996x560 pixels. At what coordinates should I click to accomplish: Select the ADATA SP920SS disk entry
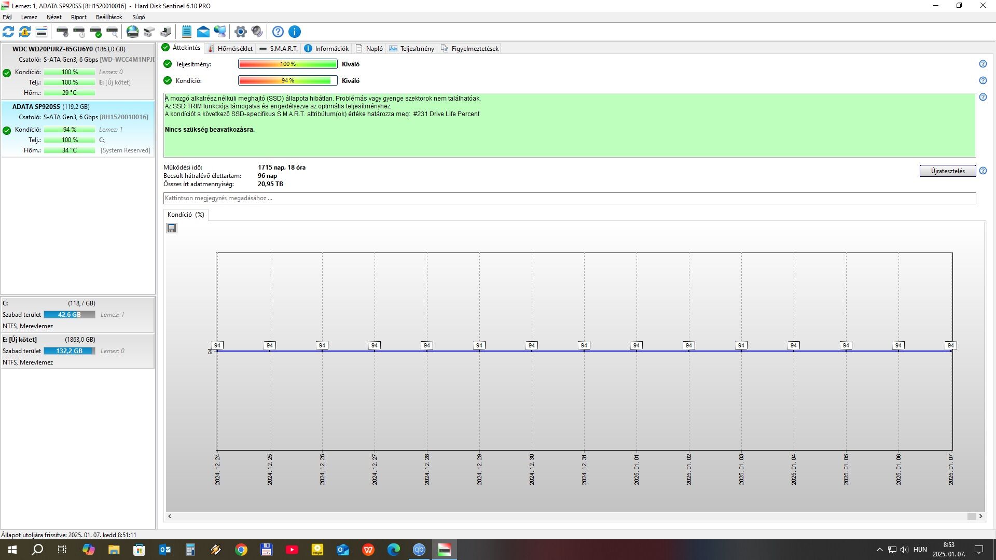point(78,129)
